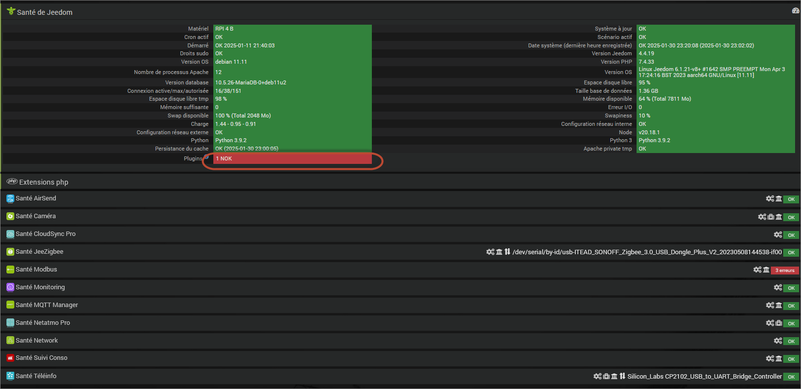801x389 pixels.
Task: Click the Node v20.18.1 value
Action: click(x=649, y=132)
